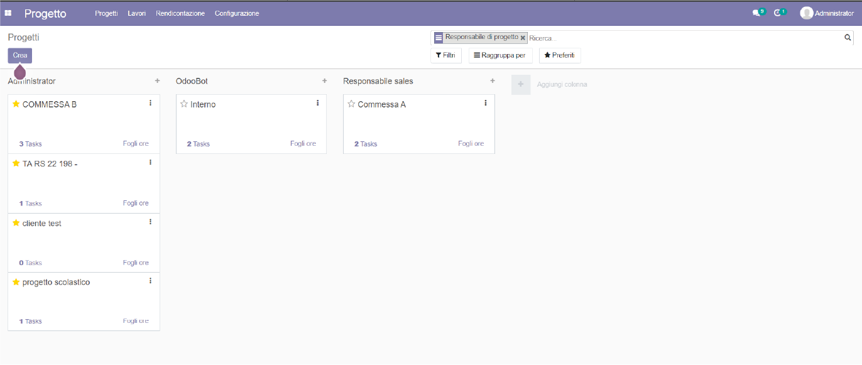Viewport: 862px width, 365px height.
Task: Click the Responsabile sales column header
Action: click(x=378, y=81)
